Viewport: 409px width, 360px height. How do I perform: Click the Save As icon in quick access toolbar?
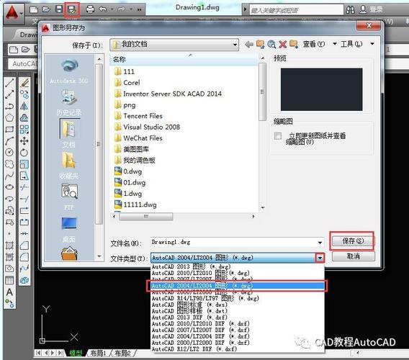point(72,10)
